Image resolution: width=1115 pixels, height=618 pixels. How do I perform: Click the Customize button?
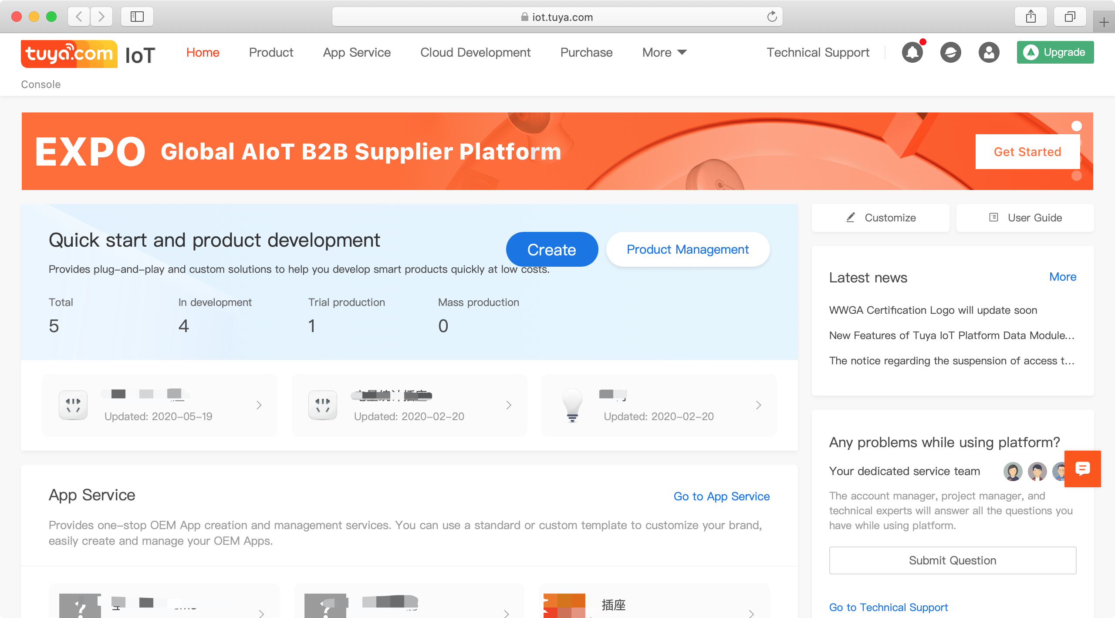pos(880,217)
